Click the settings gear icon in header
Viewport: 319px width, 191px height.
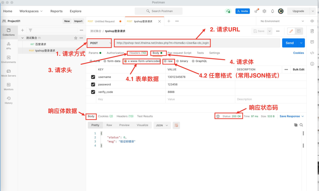264,11
